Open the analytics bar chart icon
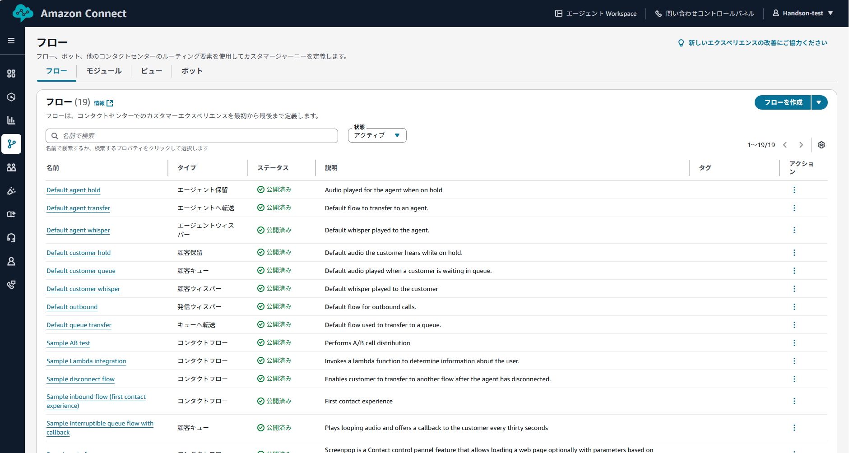 pyautogui.click(x=12, y=120)
